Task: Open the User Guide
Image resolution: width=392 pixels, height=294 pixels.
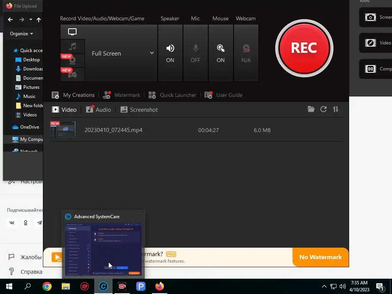Action: tap(223, 95)
